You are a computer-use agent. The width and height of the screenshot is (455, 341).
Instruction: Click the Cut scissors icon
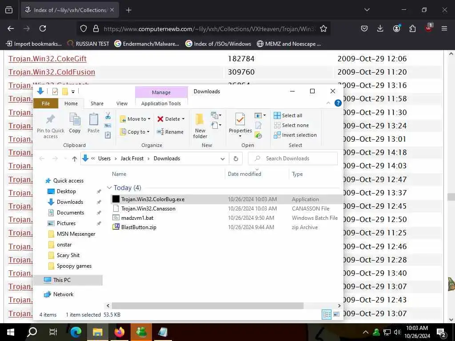coord(108,116)
